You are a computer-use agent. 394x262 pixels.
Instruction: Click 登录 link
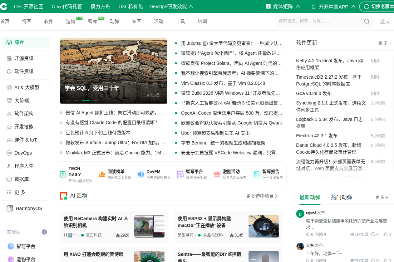tap(385, 22)
